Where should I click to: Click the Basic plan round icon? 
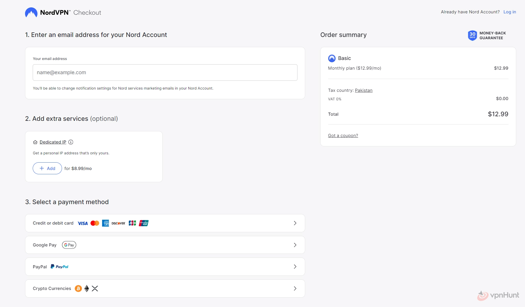tap(332, 58)
